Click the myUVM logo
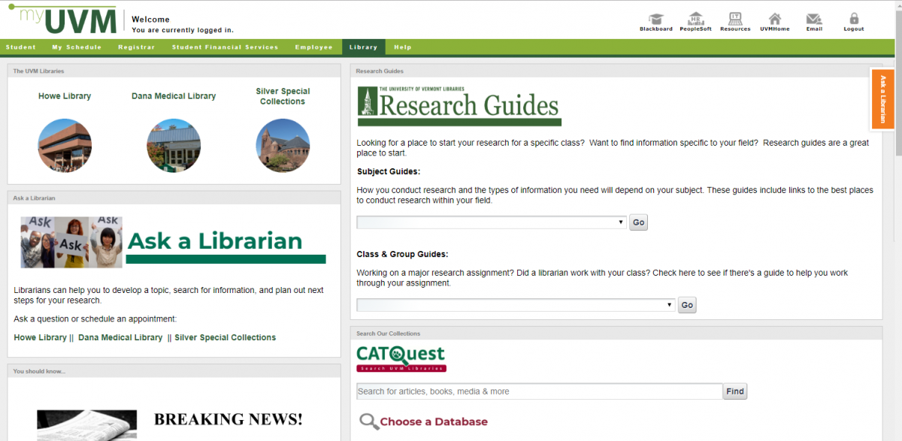 tap(64, 19)
